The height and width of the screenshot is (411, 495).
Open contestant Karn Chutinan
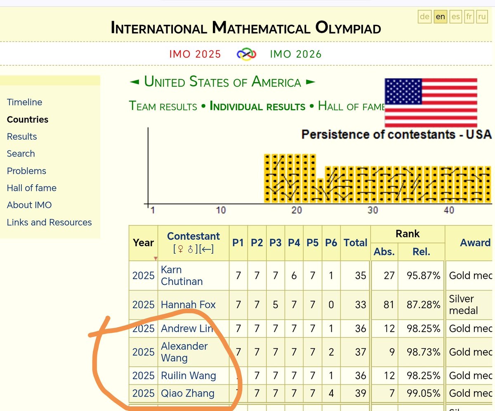point(182,276)
